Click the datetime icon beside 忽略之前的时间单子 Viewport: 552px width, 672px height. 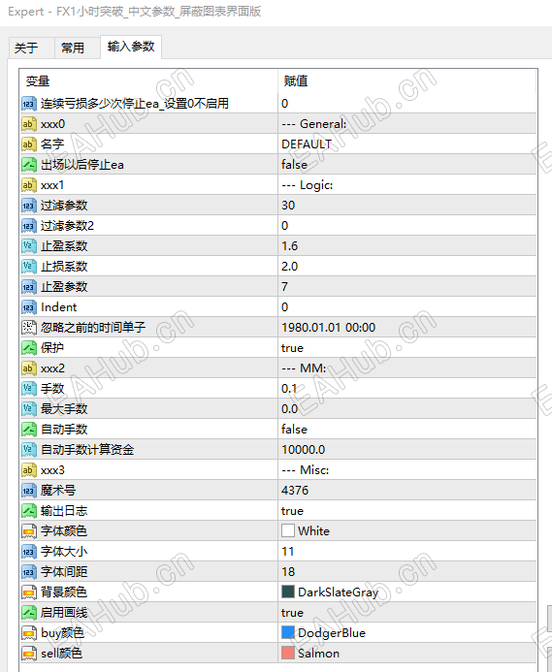pos(29,328)
